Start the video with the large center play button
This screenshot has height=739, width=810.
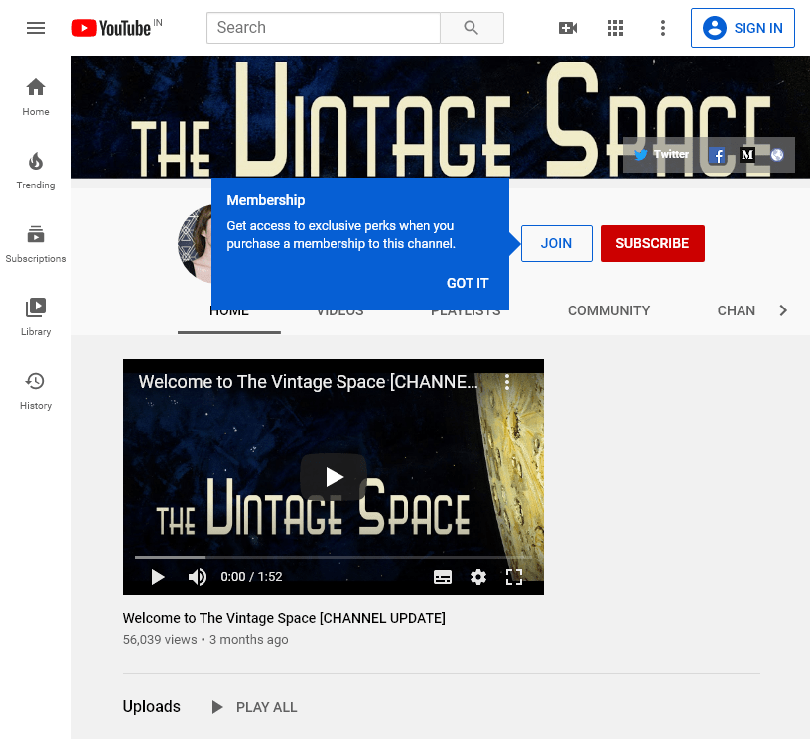point(334,477)
